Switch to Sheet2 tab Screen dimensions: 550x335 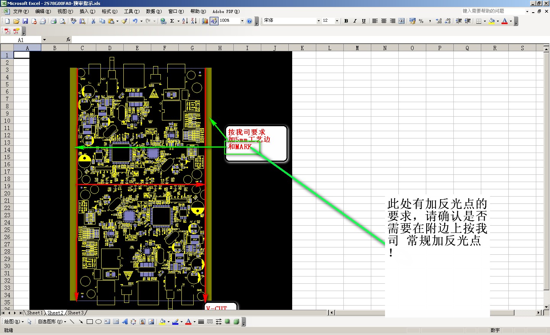click(55, 313)
